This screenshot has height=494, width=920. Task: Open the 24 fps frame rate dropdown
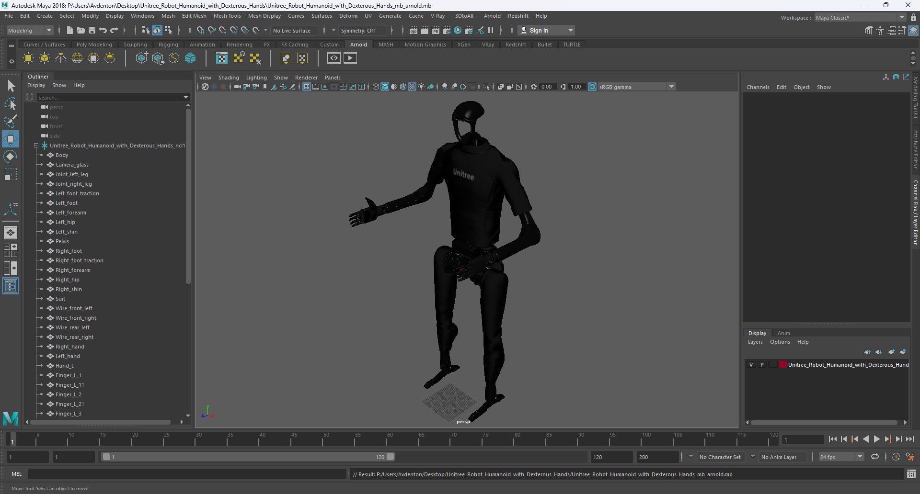point(841,457)
